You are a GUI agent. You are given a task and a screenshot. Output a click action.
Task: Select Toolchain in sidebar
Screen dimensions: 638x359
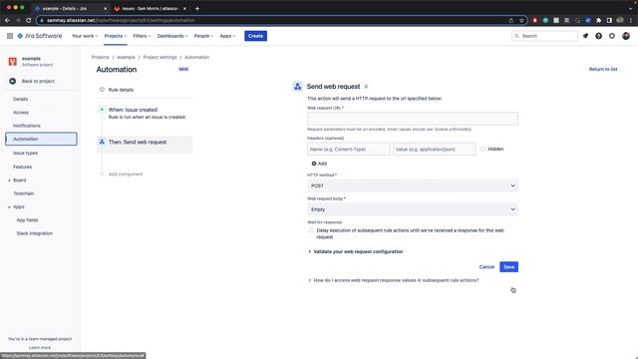23,193
